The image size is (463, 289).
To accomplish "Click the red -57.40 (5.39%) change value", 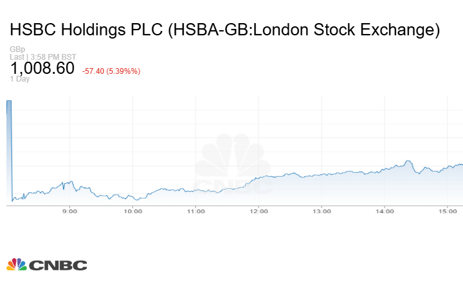I will click(111, 71).
